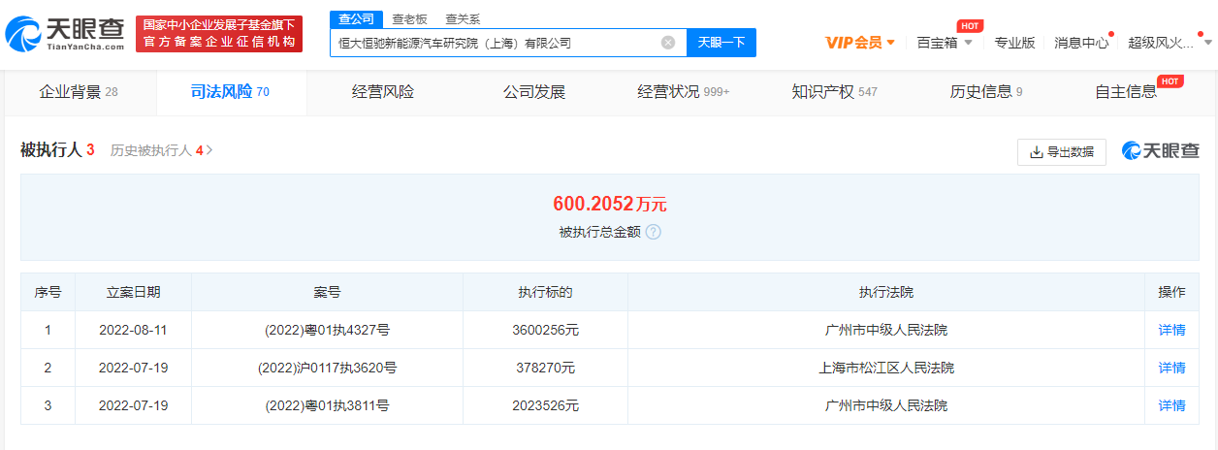Screen dimensions: 1218x450
Task: Open the 经营状况 tab
Action: click(x=684, y=92)
